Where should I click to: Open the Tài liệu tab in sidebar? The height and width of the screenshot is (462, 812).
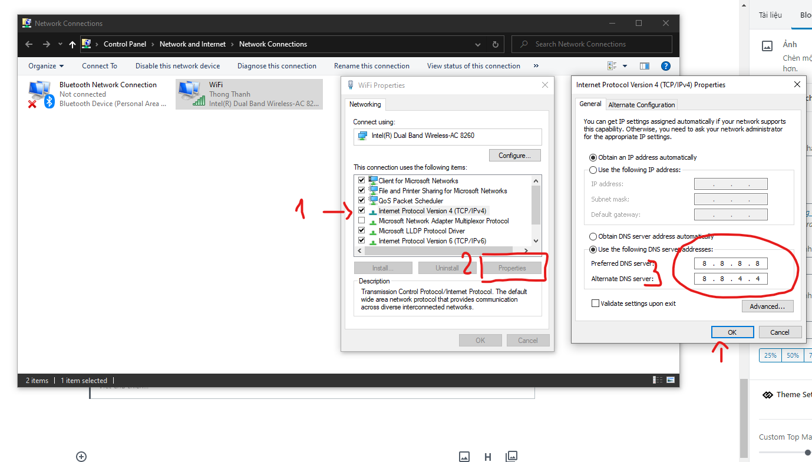coord(770,15)
